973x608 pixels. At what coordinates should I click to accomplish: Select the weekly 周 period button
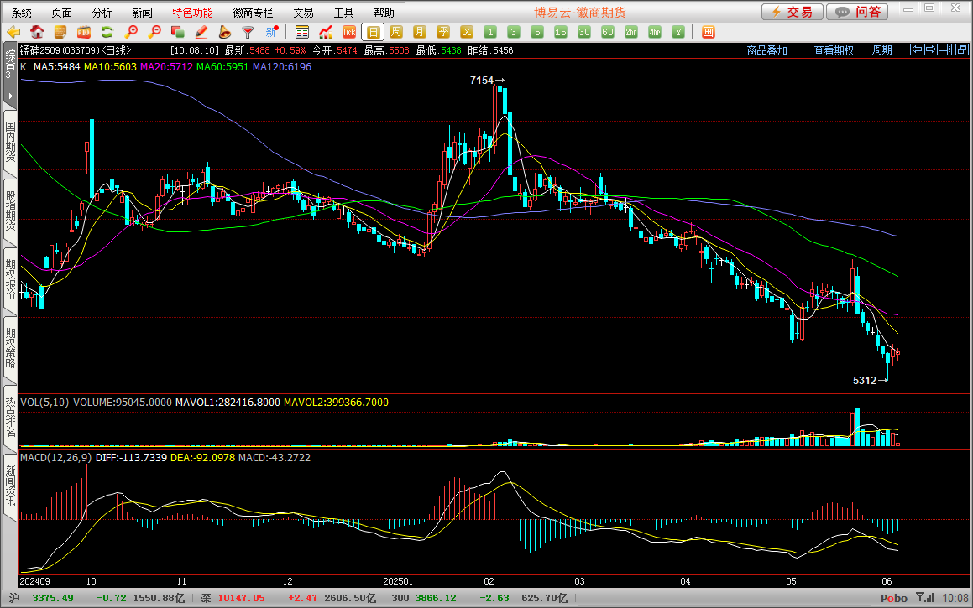click(396, 32)
